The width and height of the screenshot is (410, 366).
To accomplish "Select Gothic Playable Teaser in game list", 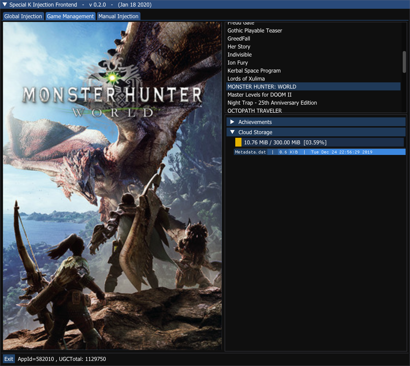I will [x=255, y=31].
